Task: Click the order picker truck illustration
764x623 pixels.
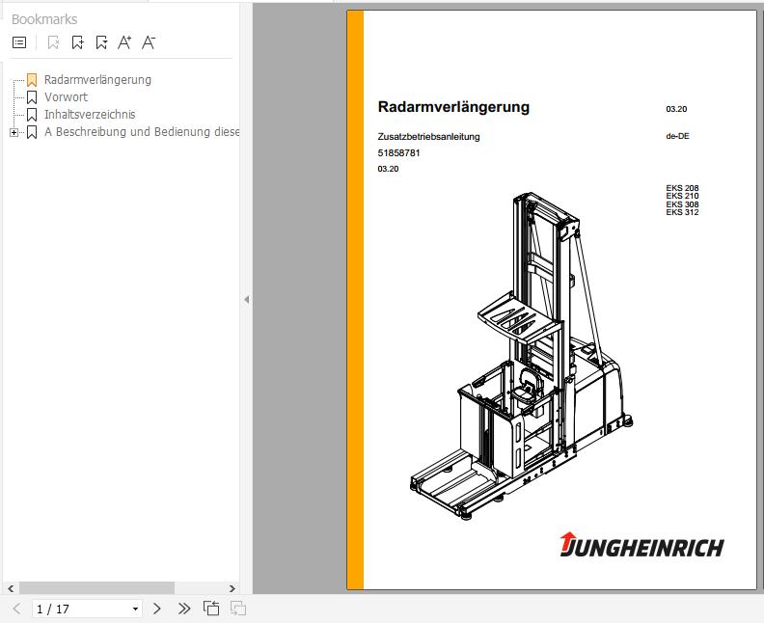Action: coord(521,356)
